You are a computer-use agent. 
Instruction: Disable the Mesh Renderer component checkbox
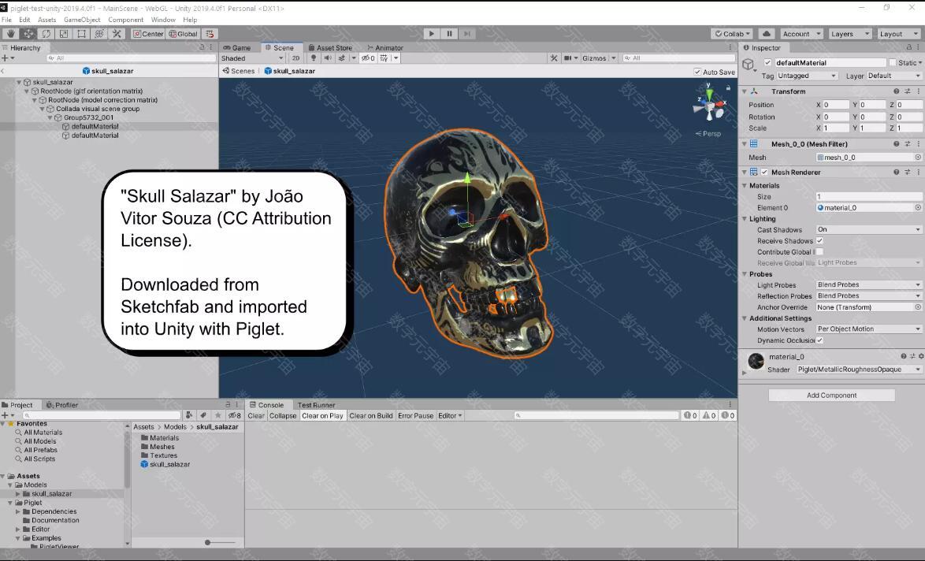pyautogui.click(x=764, y=173)
